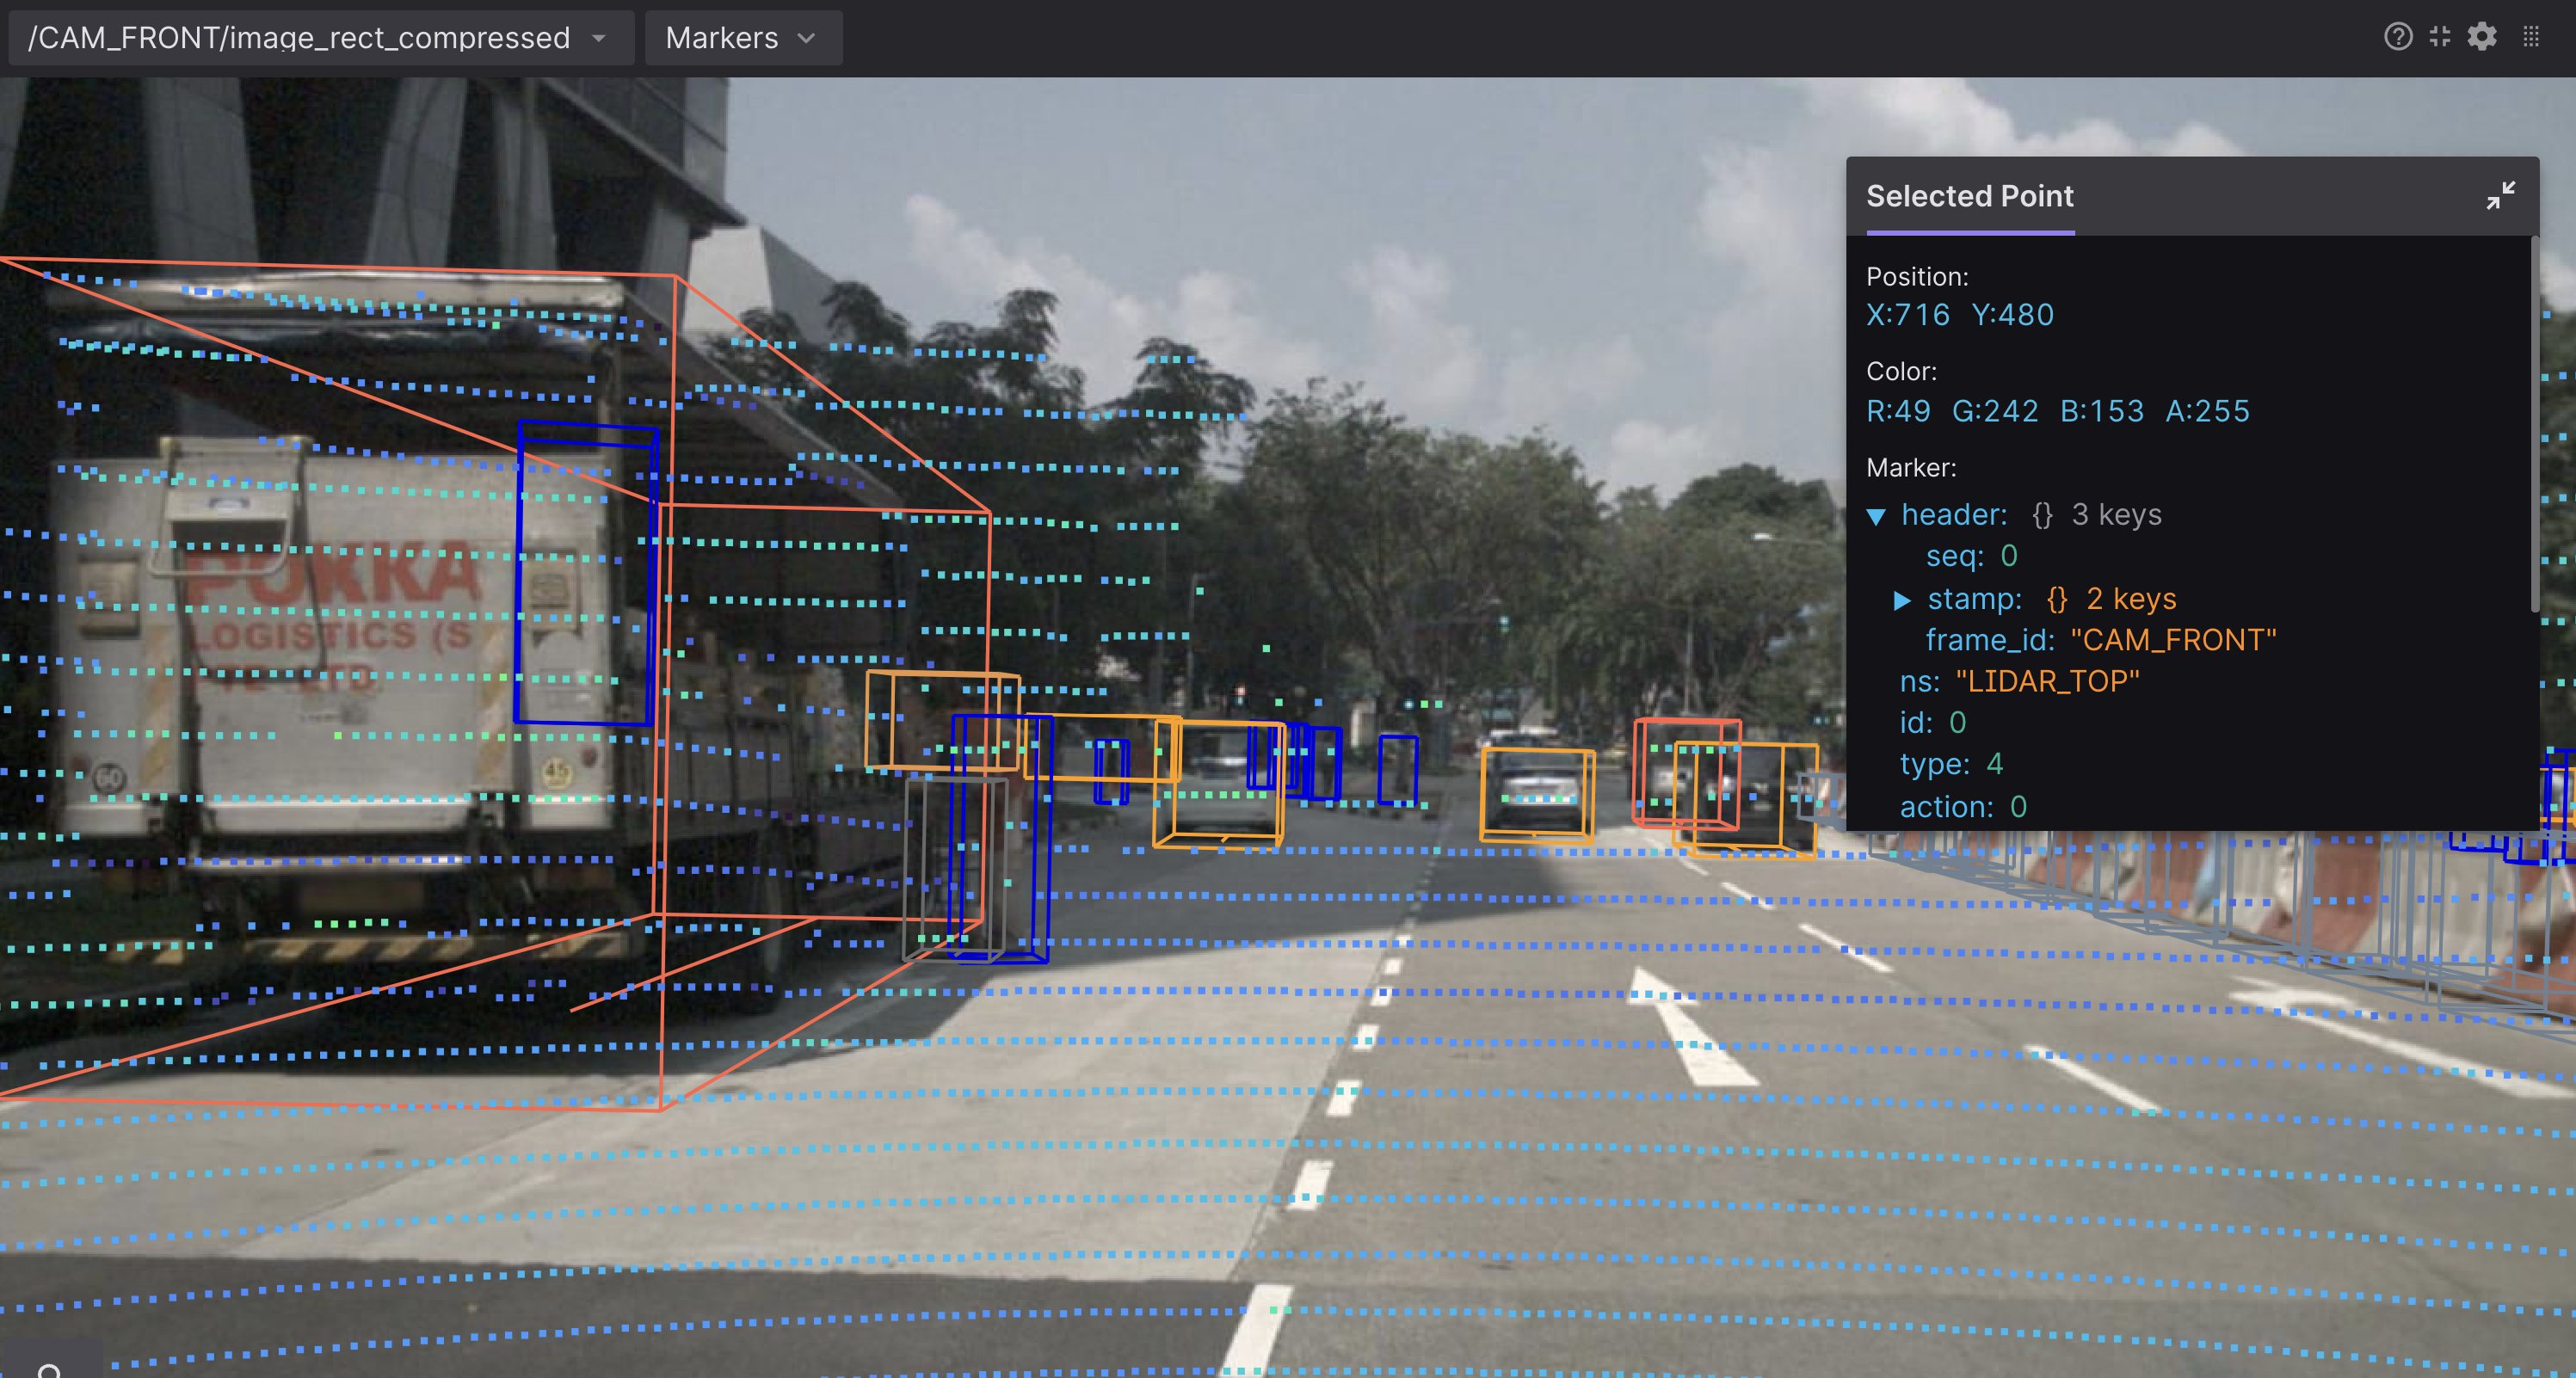Click the help question-mark icon

click(2399, 37)
